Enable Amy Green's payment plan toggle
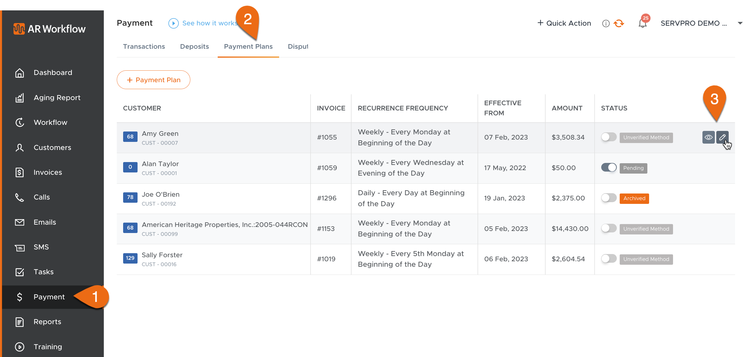The image size is (748, 357). click(609, 137)
